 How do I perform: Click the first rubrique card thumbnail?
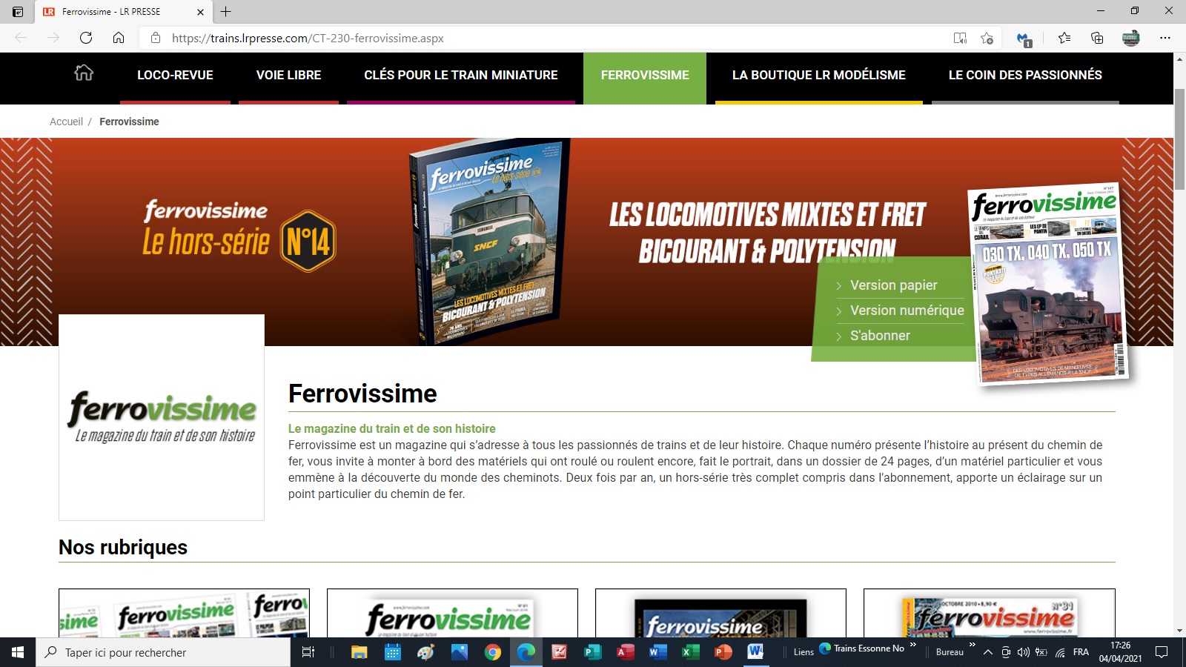pos(184,614)
